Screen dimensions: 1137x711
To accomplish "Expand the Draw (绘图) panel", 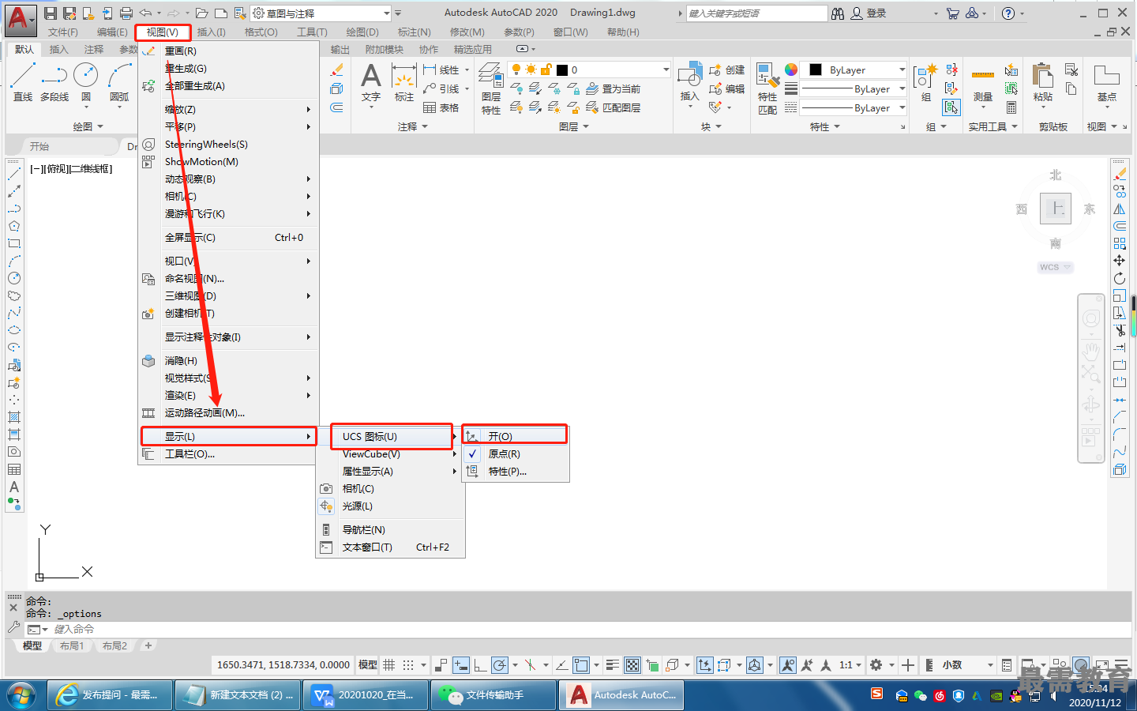I will point(88,126).
